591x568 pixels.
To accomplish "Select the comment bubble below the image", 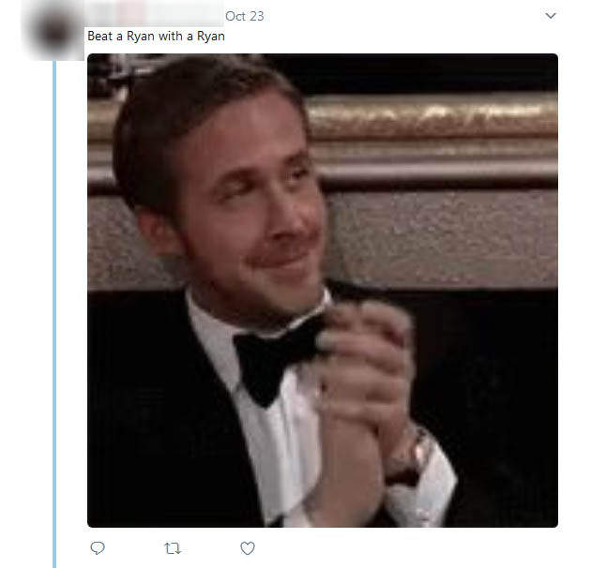I will (x=98, y=548).
